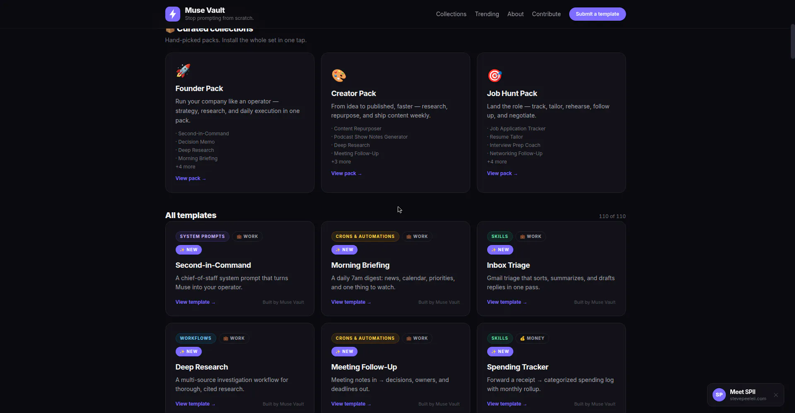View template for Second-in-Command

(x=195, y=302)
